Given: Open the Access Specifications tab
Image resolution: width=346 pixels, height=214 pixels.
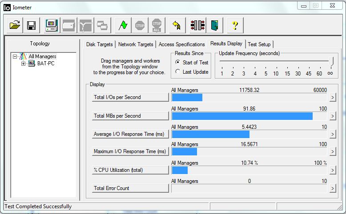Looking at the screenshot, I should (x=181, y=44).
